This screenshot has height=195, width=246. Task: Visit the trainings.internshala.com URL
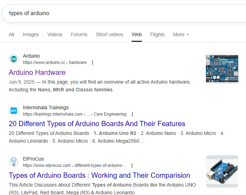(75, 114)
